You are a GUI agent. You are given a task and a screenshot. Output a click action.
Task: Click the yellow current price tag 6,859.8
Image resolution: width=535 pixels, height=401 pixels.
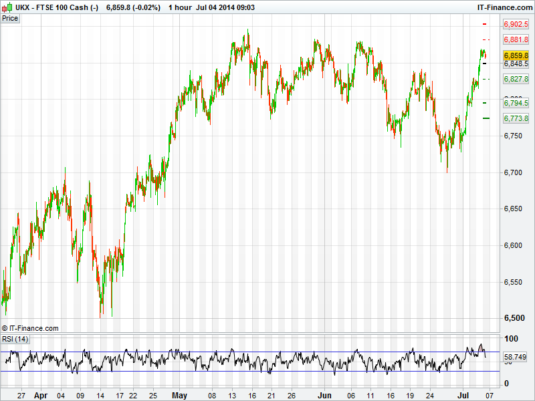pos(516,55)
